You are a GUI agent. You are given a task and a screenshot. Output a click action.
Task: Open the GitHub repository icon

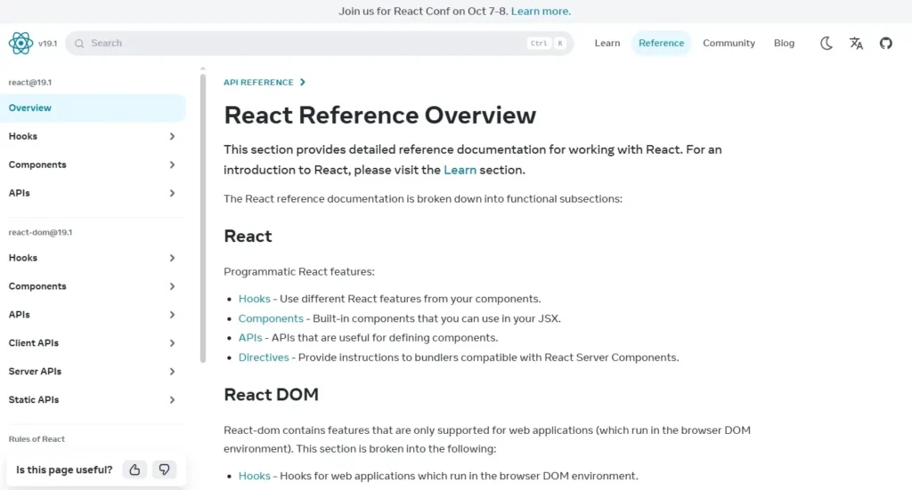pyautogui.click(x=885, y=43)
